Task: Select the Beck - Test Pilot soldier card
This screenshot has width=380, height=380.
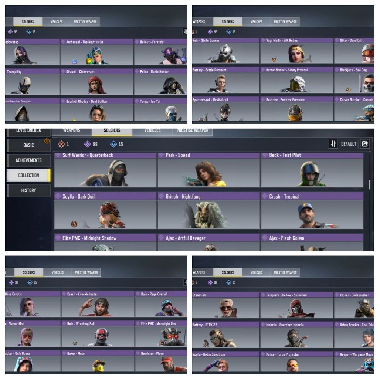Action: pos(312,170)
